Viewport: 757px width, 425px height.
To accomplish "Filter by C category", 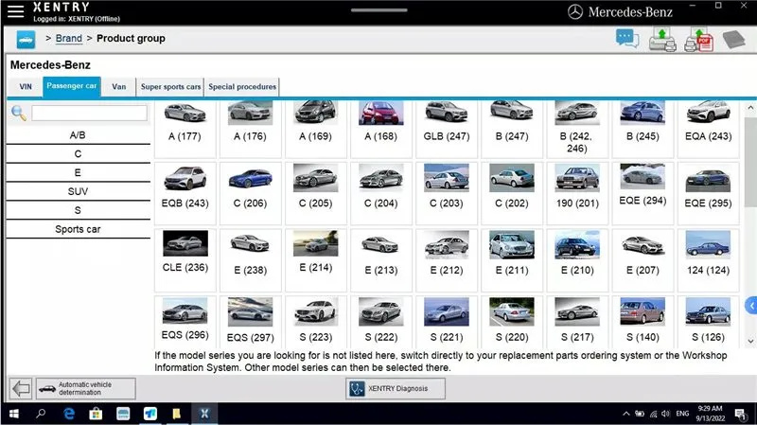I will 78,154.
